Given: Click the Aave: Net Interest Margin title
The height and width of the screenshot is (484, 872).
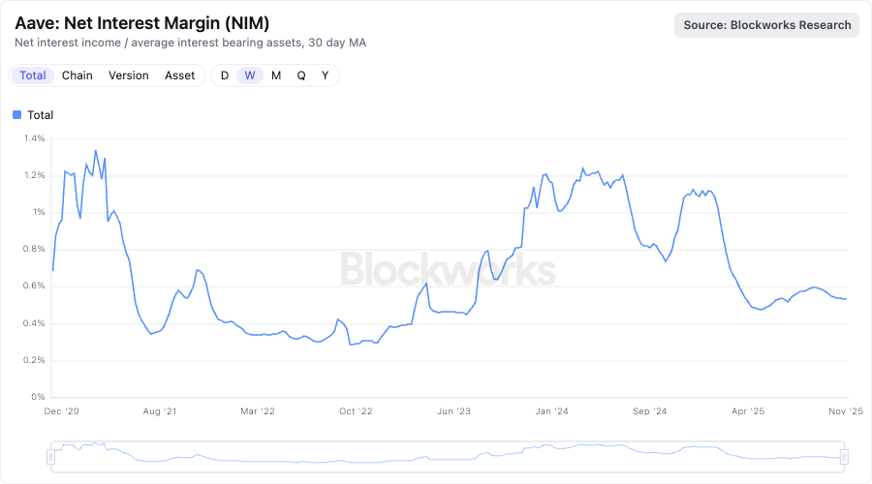Looking at the screenshot, I should pos(141,23).
